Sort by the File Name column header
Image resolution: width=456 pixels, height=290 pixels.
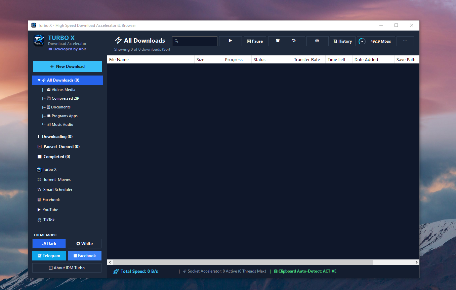(151, 59)
